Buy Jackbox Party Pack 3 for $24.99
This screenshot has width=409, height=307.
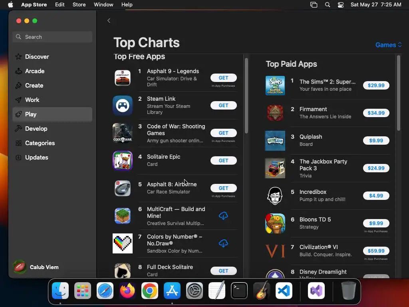tap(376, 168)
